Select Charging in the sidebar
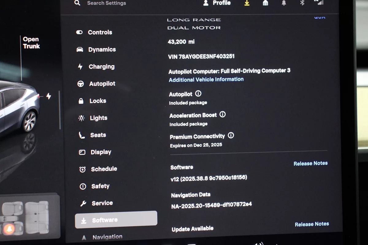368x245 pixels. [x=101, y=66]
